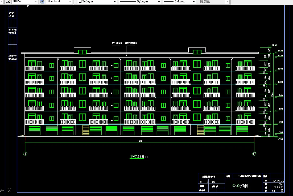This screenshot has width=293, height=196.
Task: Click the 17.200 elevation label
Action: tap(280, 51)
